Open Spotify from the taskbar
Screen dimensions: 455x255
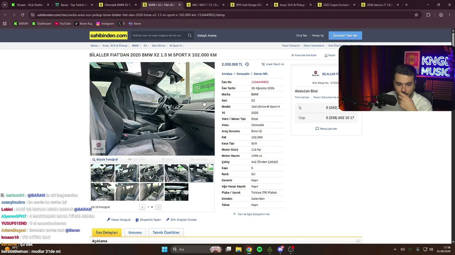(x=259, y=249)
